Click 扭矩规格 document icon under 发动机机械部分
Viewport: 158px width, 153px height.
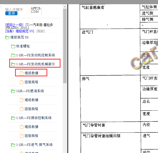[22, 82]
